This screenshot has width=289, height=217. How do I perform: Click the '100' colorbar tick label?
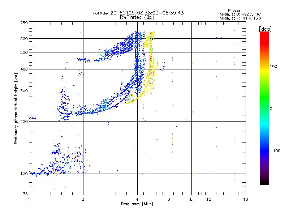[x=273, y=67]
